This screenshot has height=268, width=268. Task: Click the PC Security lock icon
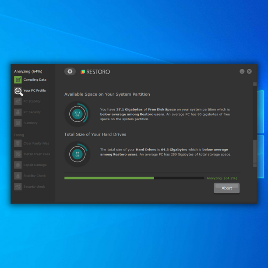click(x=18, y=112)
